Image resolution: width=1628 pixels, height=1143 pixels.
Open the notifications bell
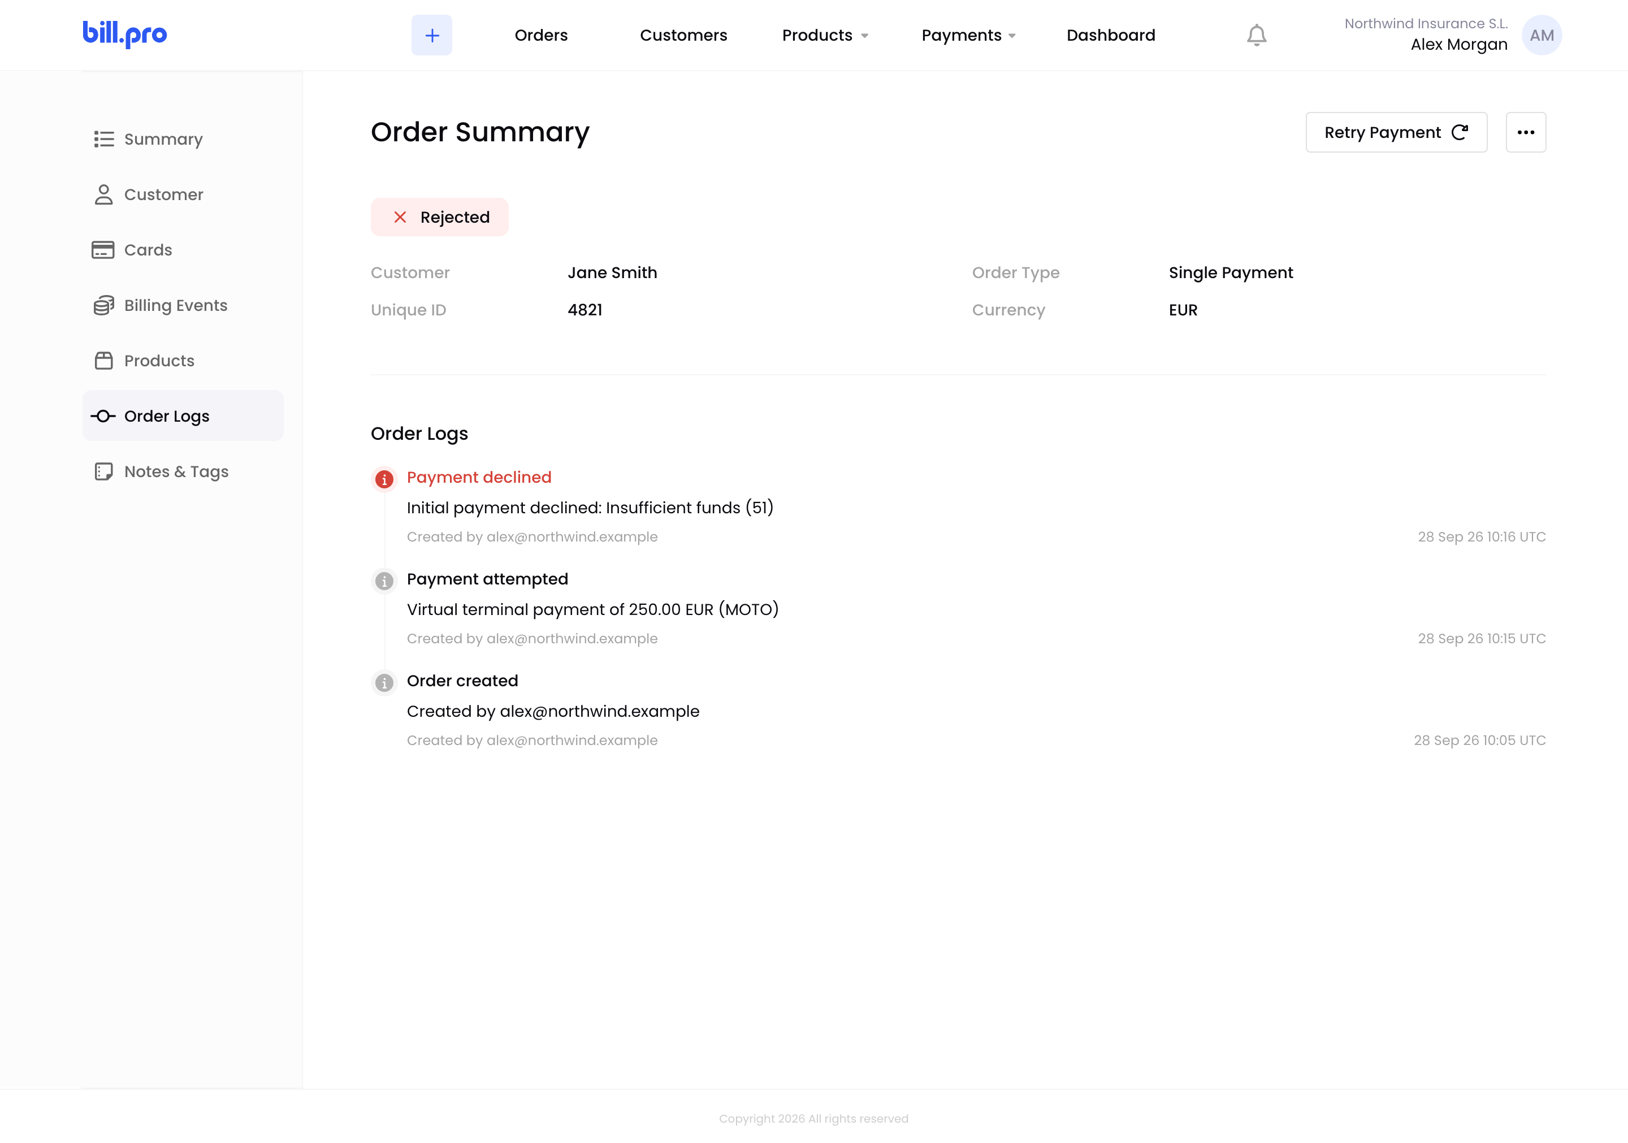click(x=1257, y=36)
